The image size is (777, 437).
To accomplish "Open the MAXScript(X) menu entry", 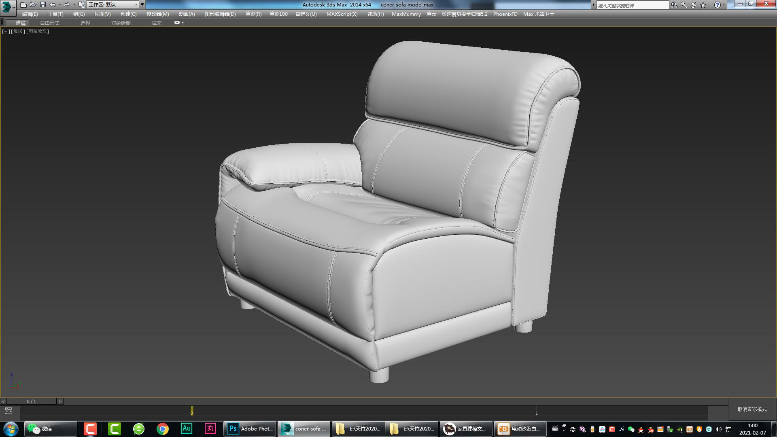I will click(342, 14).
